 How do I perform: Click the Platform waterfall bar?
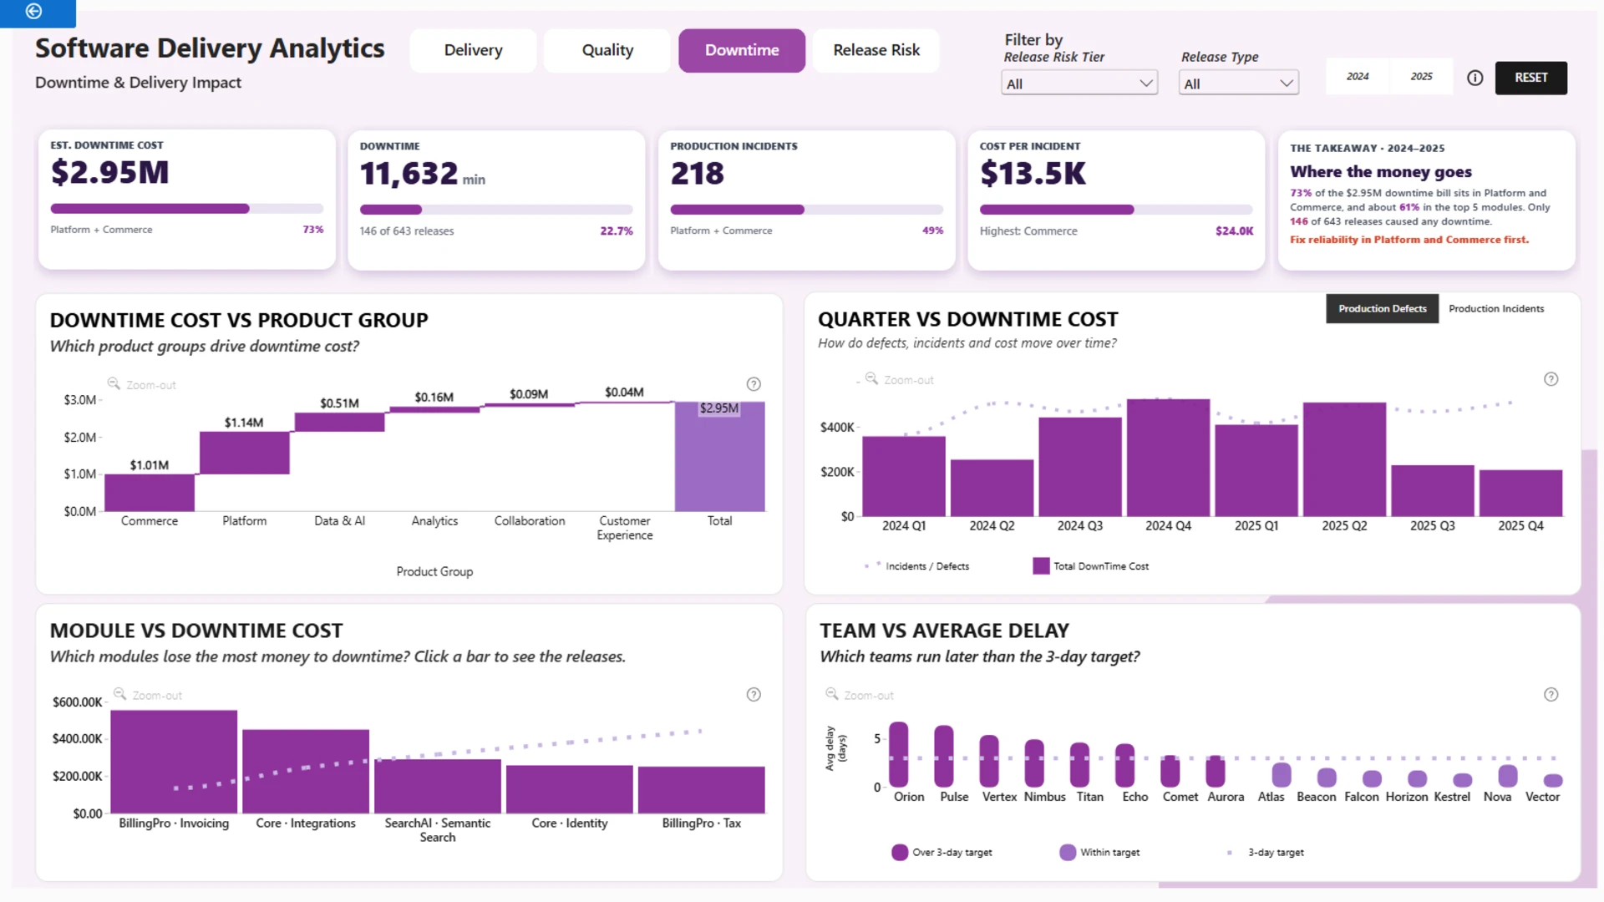[244, 453]
